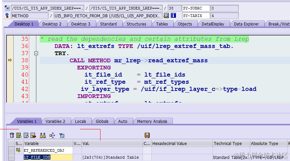Click the code line 36 DATA: lt_extrefs declaration
The image size is (290, 161).
(144, 46)
